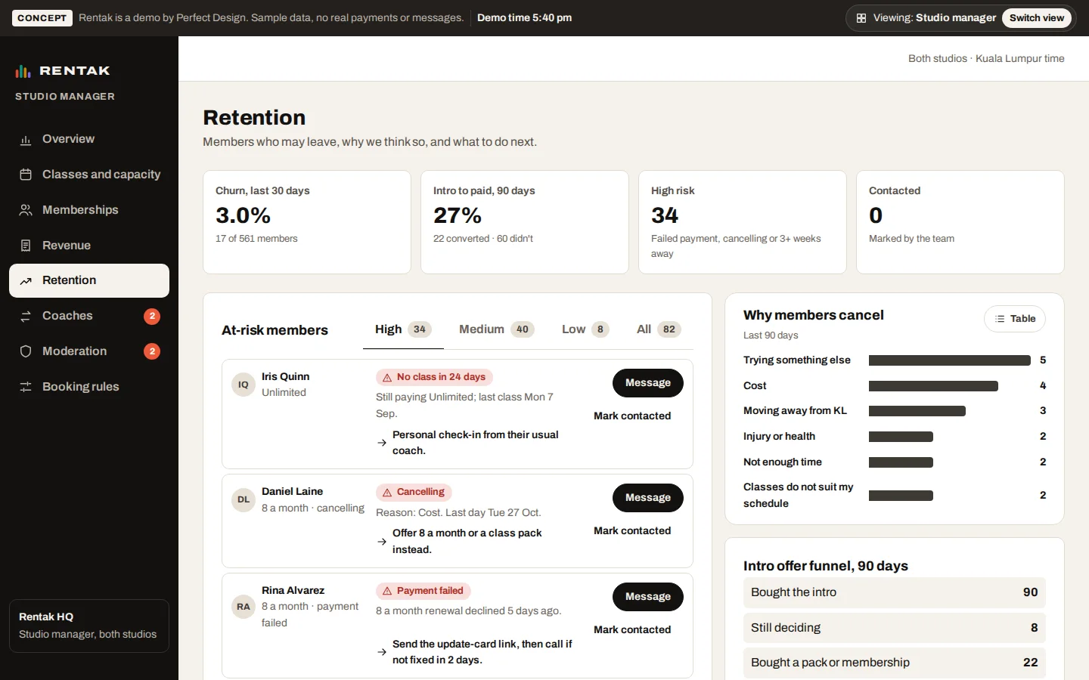The height and width of the screenshot is (680, 1089).
Task: Click the High risk 34 stat card
Action: pyautogui.click(x=743, y=222)
